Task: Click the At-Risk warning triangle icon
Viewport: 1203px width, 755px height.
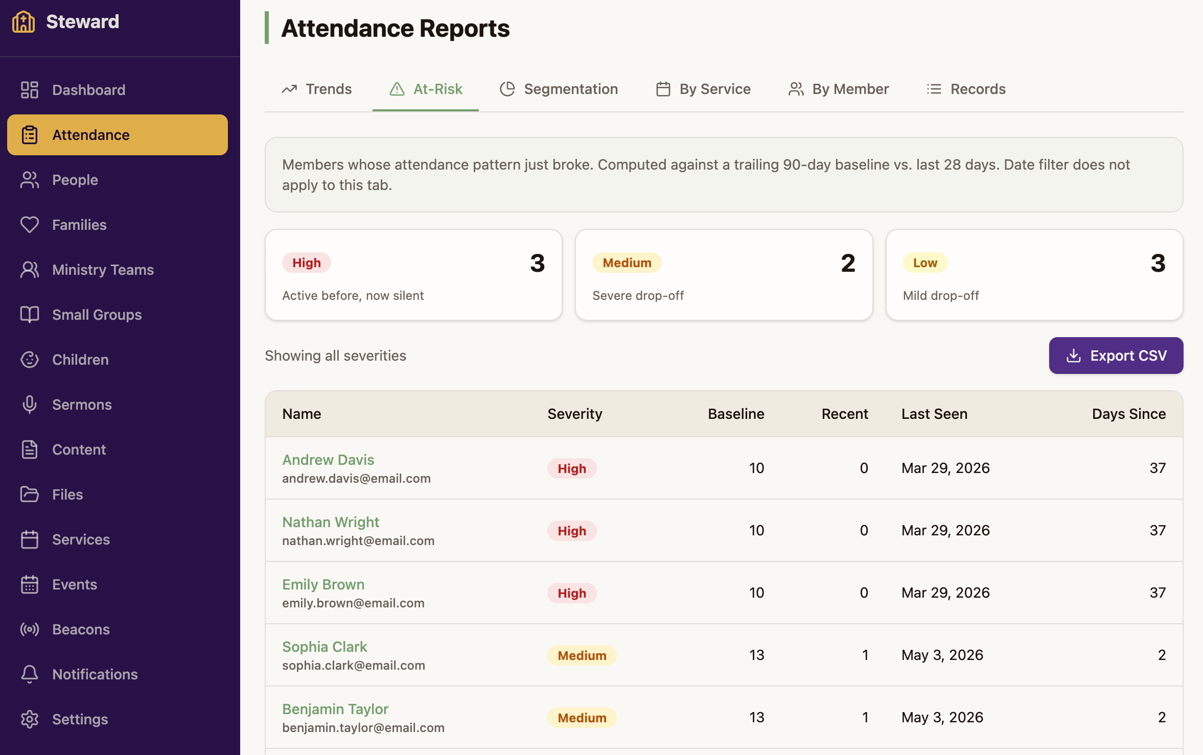Action: [x=397, y=89]
